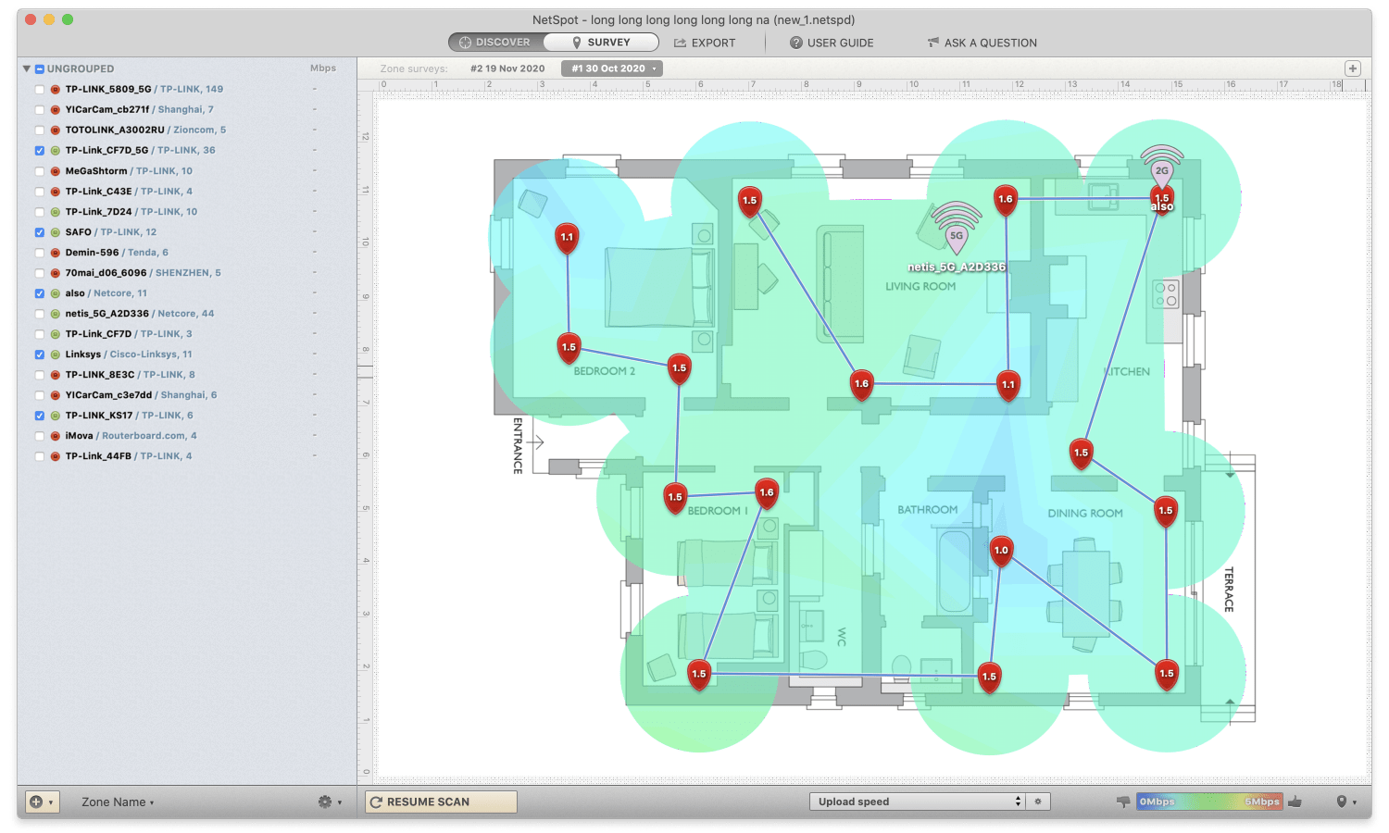Image resolution: width=1389 pixels, height=833 pixels.
Task: Click thumbs-down icon on legend
Action: pos(1123,802)
